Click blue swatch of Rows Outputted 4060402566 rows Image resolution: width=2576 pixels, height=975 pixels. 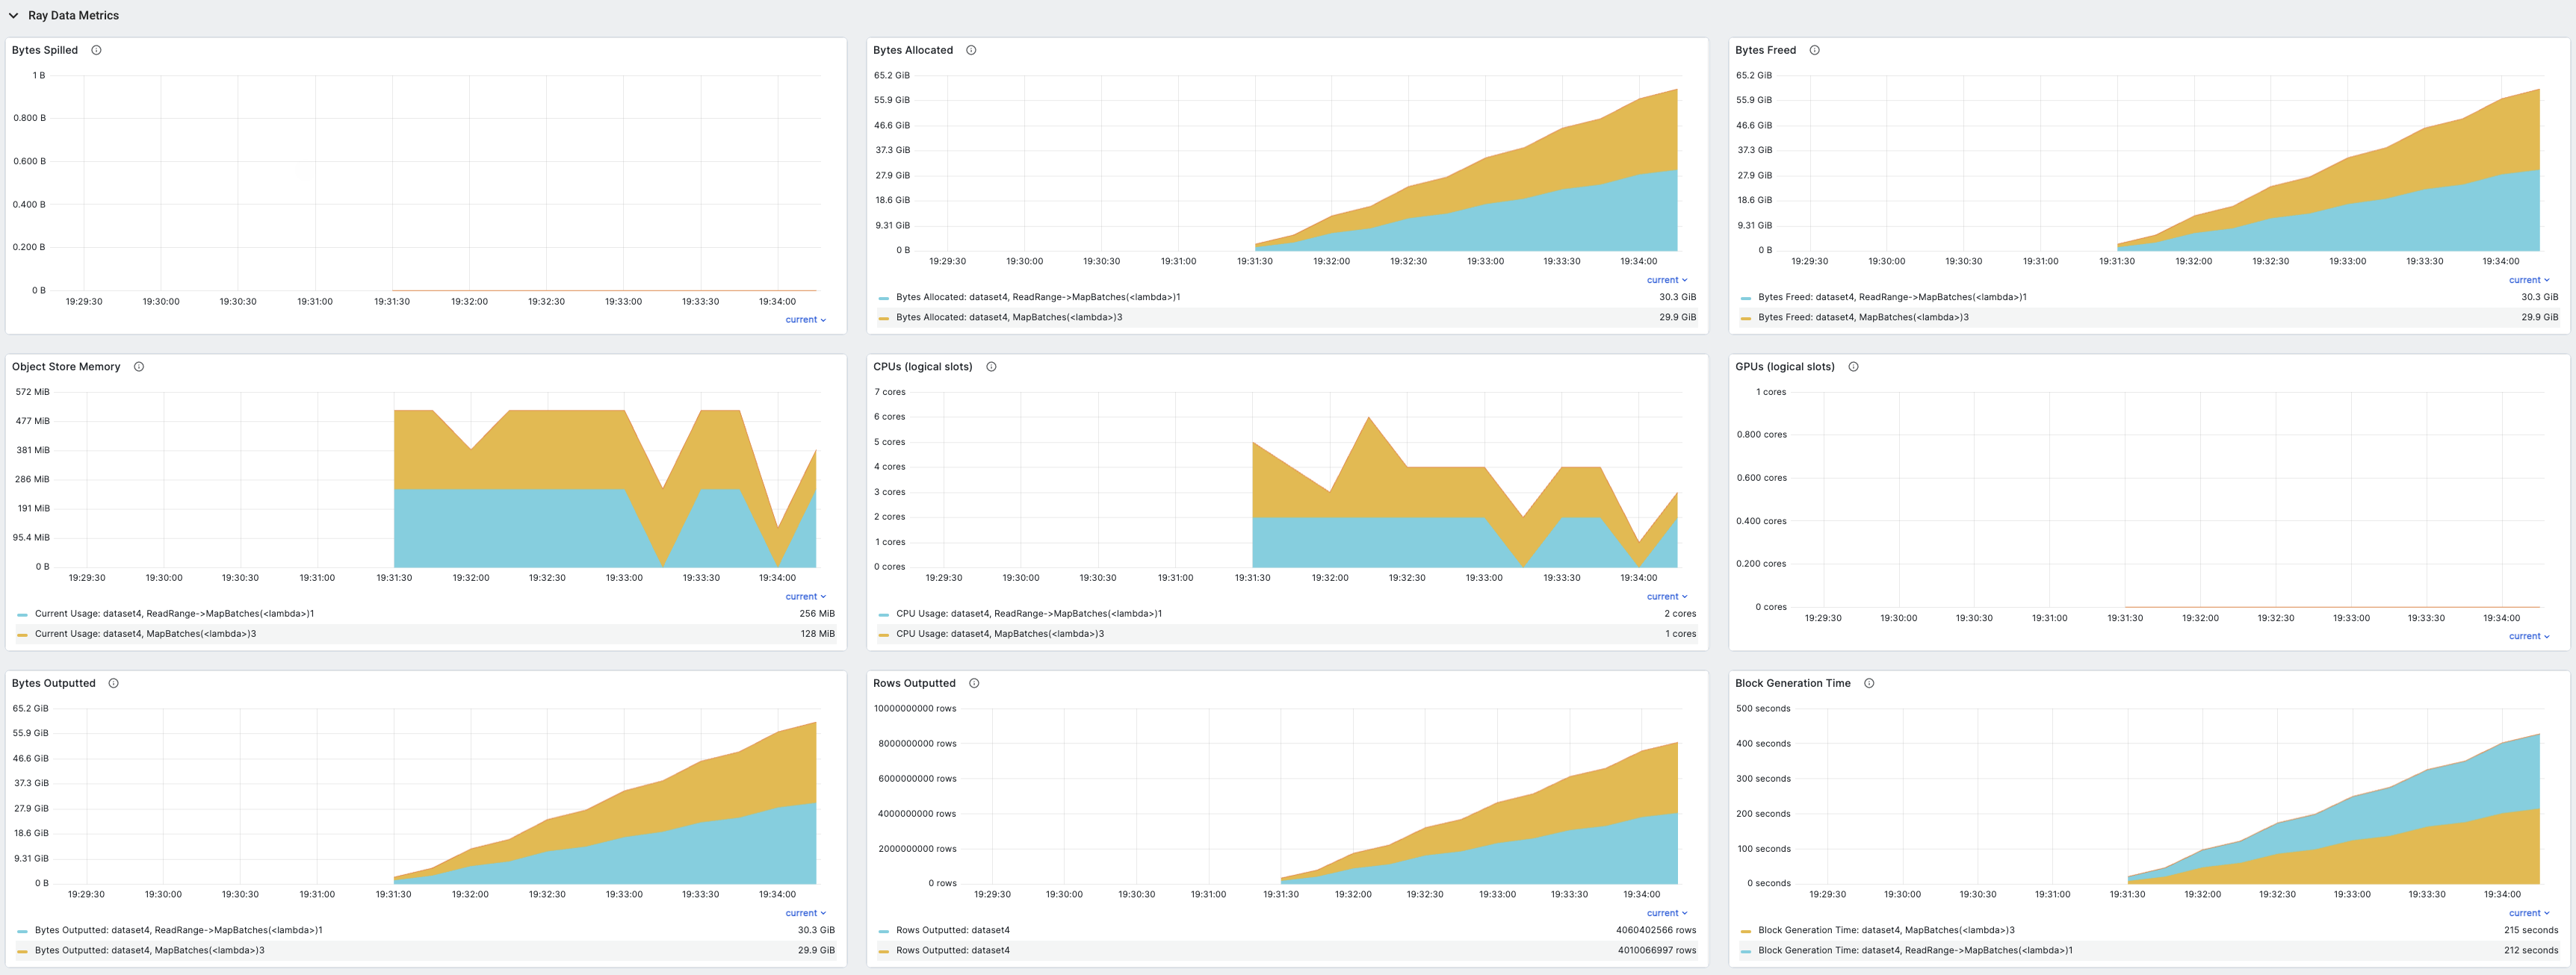click(884, 931)
